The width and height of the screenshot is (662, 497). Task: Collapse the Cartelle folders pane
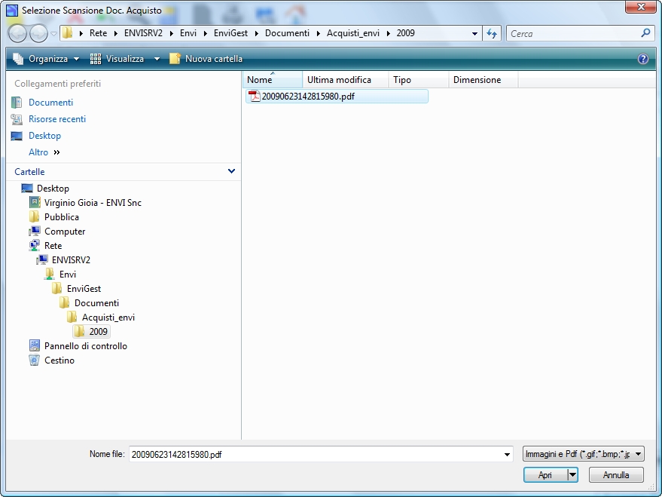[x=231, y=171]
